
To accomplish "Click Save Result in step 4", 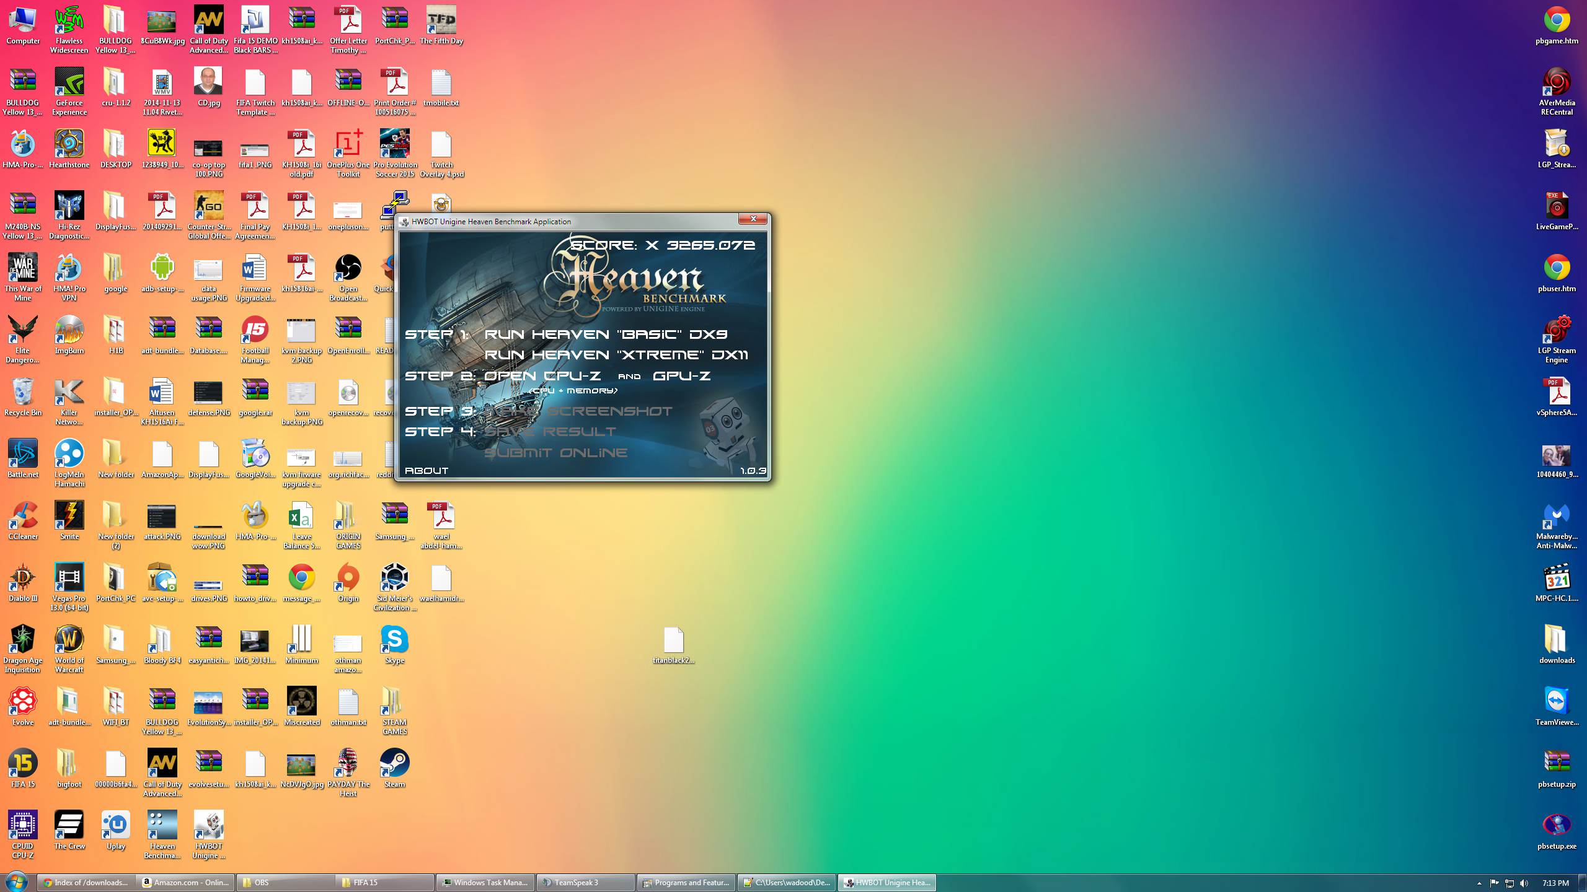I will click(550, 432).
